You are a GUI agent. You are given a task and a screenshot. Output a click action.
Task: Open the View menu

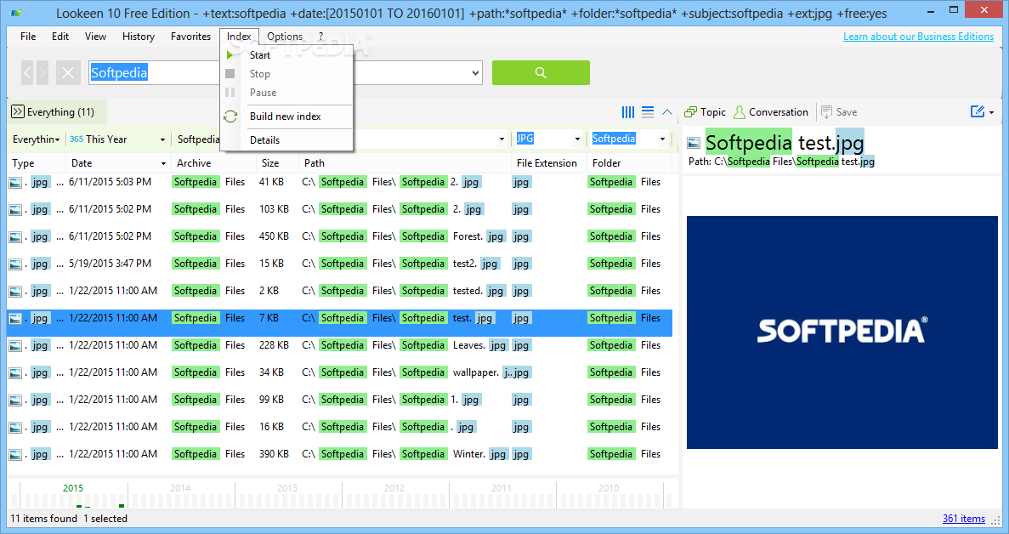pyautogui.click(x=95, y=37)
